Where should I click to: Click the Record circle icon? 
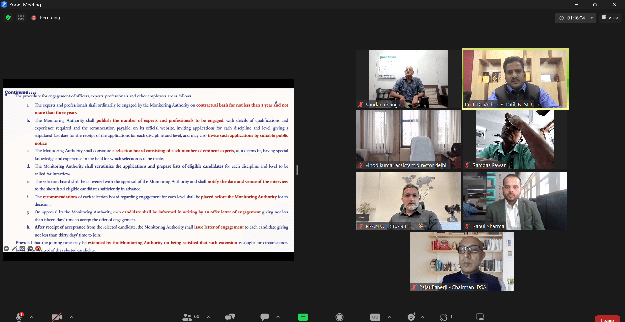coord(339,317)
